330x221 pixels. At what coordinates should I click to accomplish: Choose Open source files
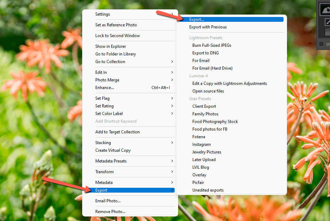click(x=232, y=91)
